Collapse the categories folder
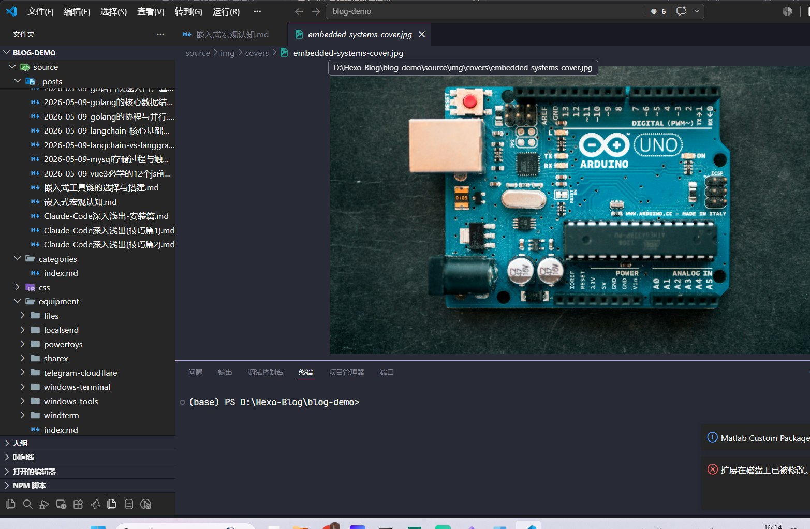 point(18,258)
